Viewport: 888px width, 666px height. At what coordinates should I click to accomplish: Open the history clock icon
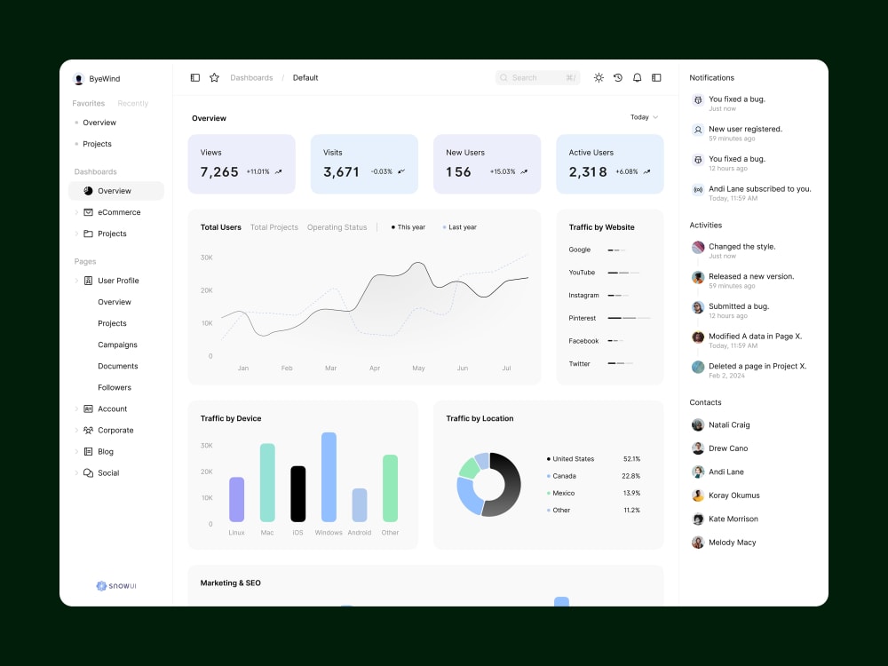(618, 77)
